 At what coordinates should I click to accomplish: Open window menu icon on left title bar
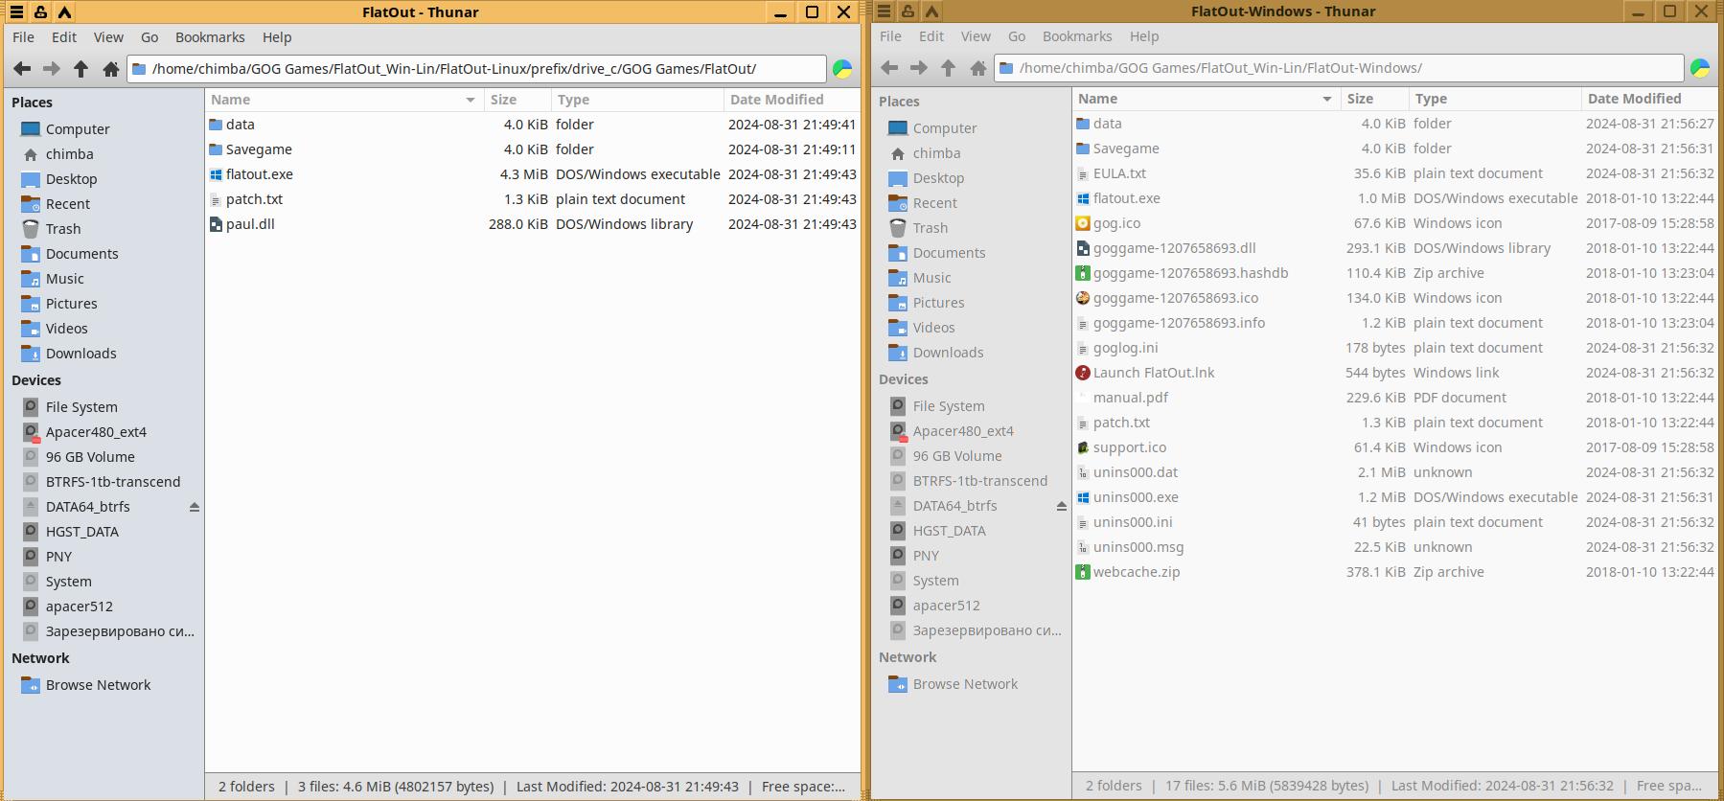click(16, 12)
